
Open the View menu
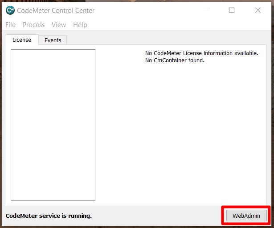pos(58,25)
